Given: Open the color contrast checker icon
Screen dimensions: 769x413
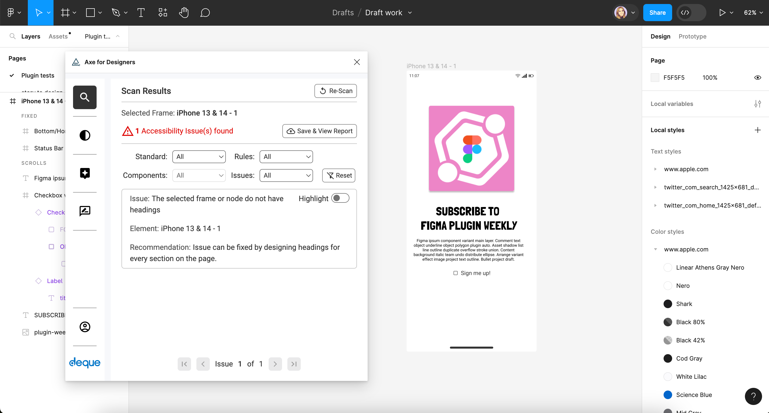Looking at the screenshot, I should tap(85, 135).
